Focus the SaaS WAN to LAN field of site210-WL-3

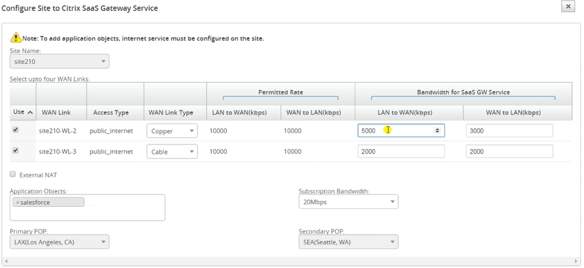509,151
